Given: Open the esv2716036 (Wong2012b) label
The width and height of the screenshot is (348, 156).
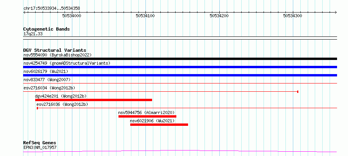Looking at the screenshot, I should pos(62,104).
